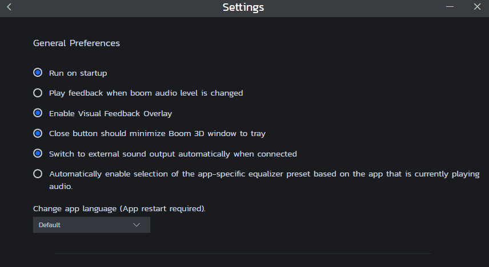Click the 'Close button should minimize Boom 3D' label

157,133
